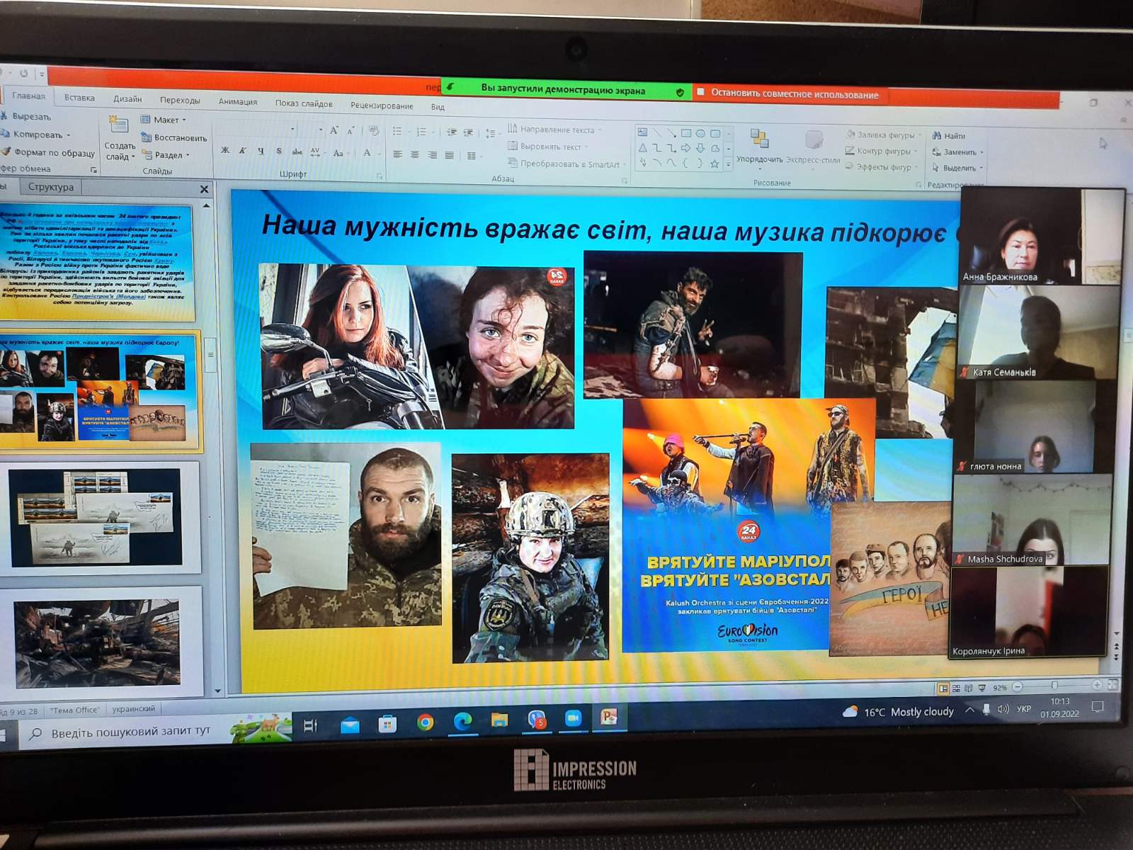
Task: Expand the Макет layout dropdown
Action: tap(166, 120)
